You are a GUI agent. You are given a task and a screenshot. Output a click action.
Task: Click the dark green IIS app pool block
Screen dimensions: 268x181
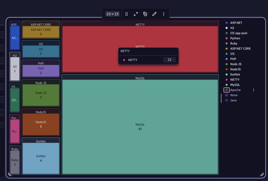coord(15,100)
